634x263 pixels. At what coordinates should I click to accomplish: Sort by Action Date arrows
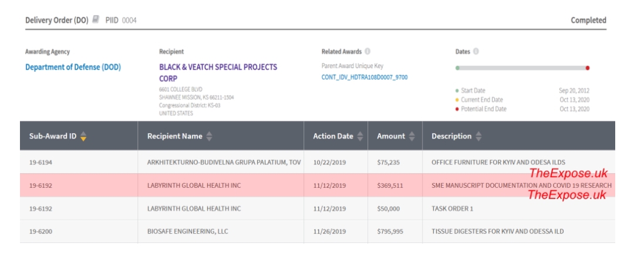(360, 136)
